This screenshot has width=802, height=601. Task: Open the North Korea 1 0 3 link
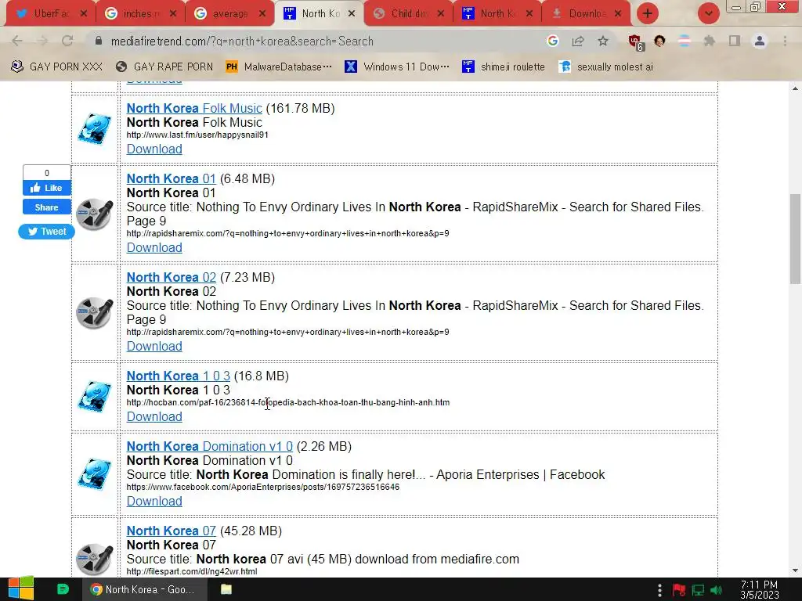[x=179, y=376]
